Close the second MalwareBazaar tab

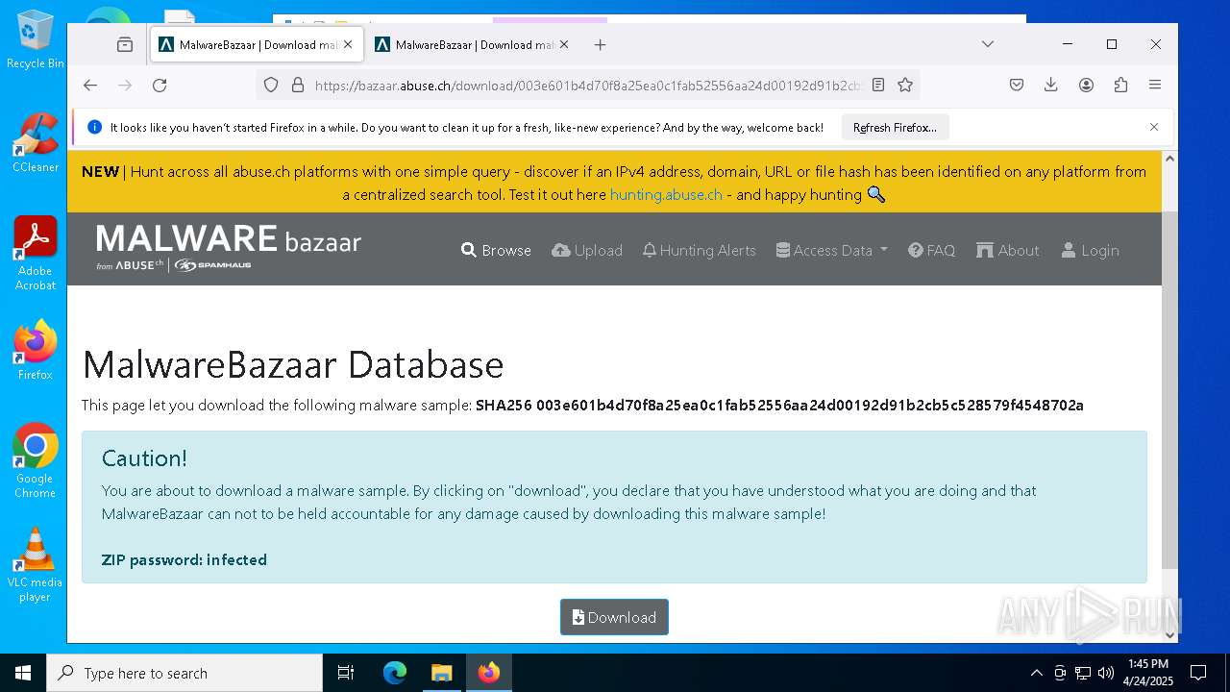pos(564,44)
